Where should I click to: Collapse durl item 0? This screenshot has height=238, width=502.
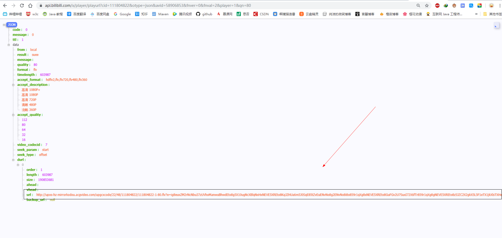pyautogui.click(x=18, y=165)
